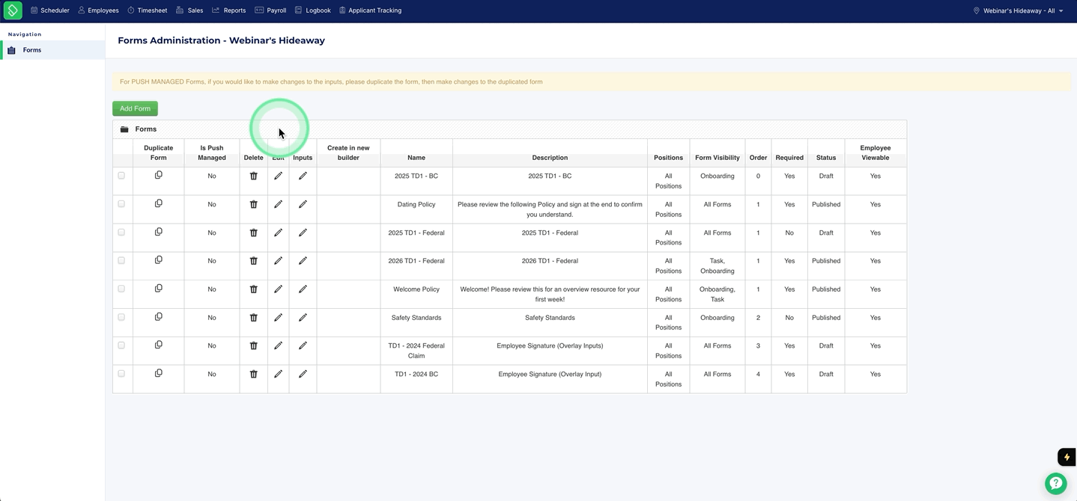This screenshot has height=501, width=1077.
Task: Select the 2025 TD1 - BC row checkbox
Action: click(121, 176)
